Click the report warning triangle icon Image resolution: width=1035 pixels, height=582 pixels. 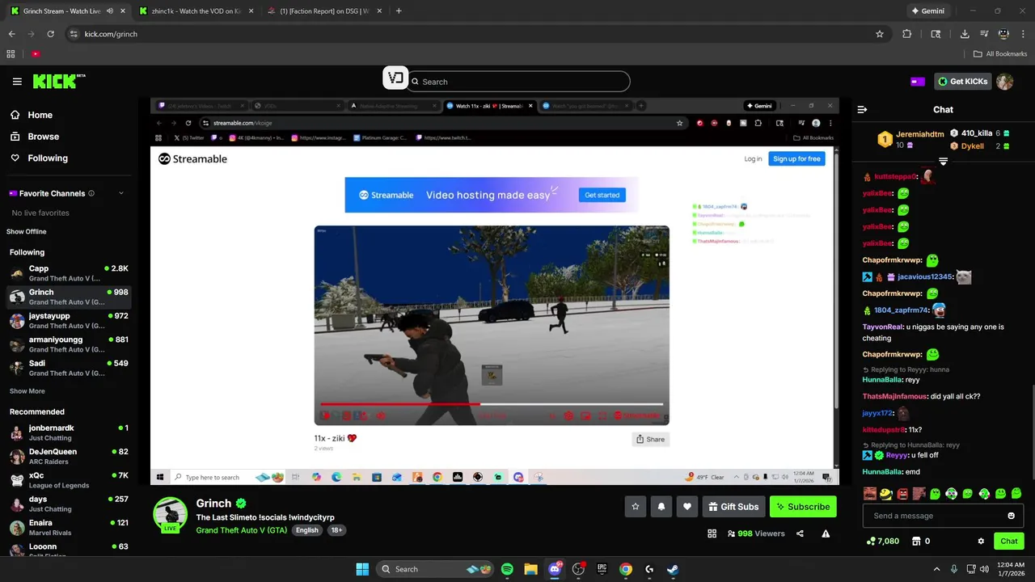click(826, 533)
